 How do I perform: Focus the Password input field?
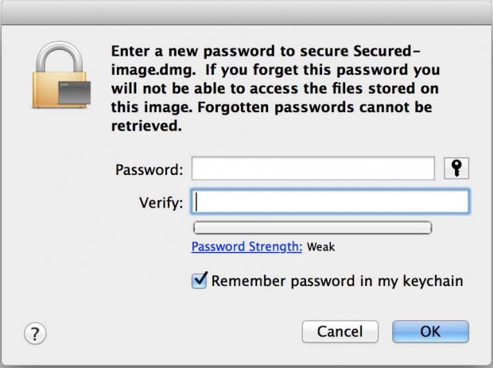pyautogui.click(x=313, y=169)
